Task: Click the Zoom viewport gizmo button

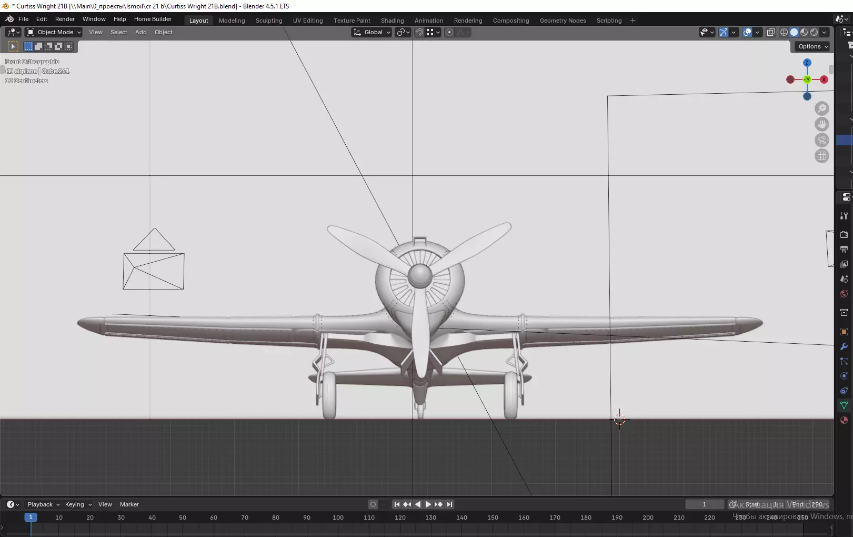Action: click(822, 108)
